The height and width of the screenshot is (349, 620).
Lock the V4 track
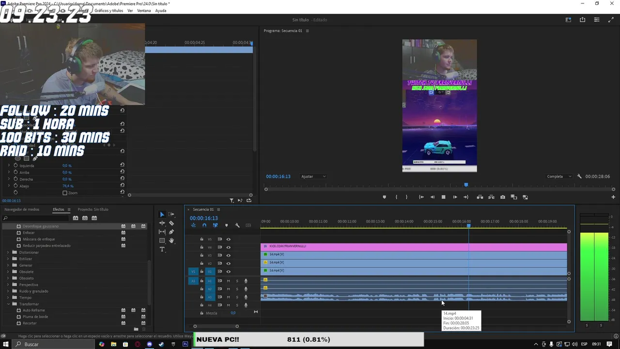[202, 247]
